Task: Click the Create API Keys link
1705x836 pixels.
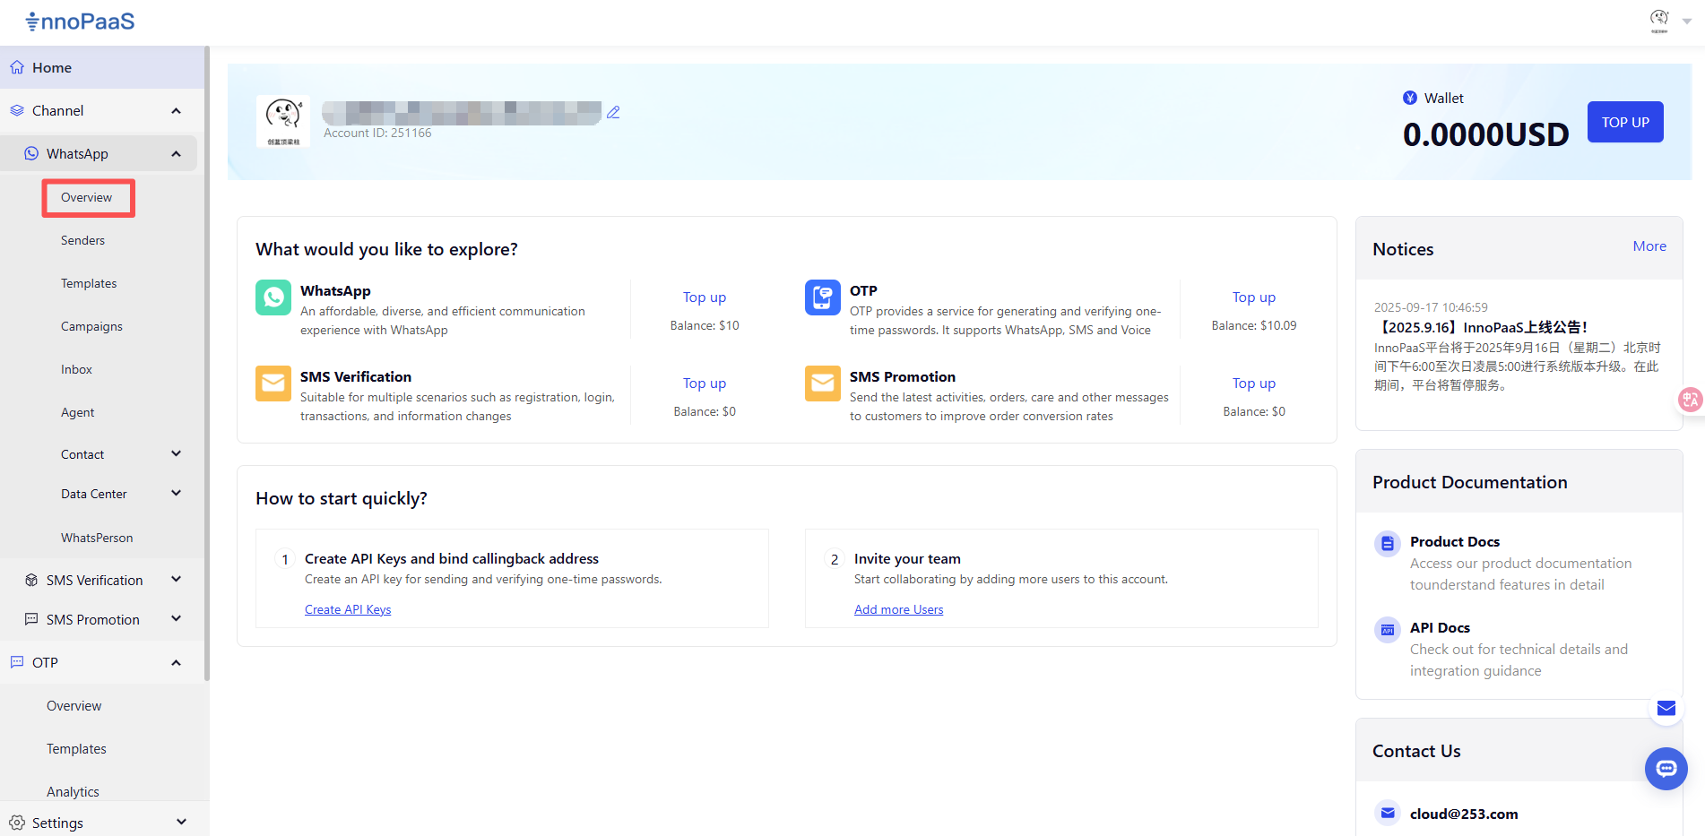Action: [348, 609]
